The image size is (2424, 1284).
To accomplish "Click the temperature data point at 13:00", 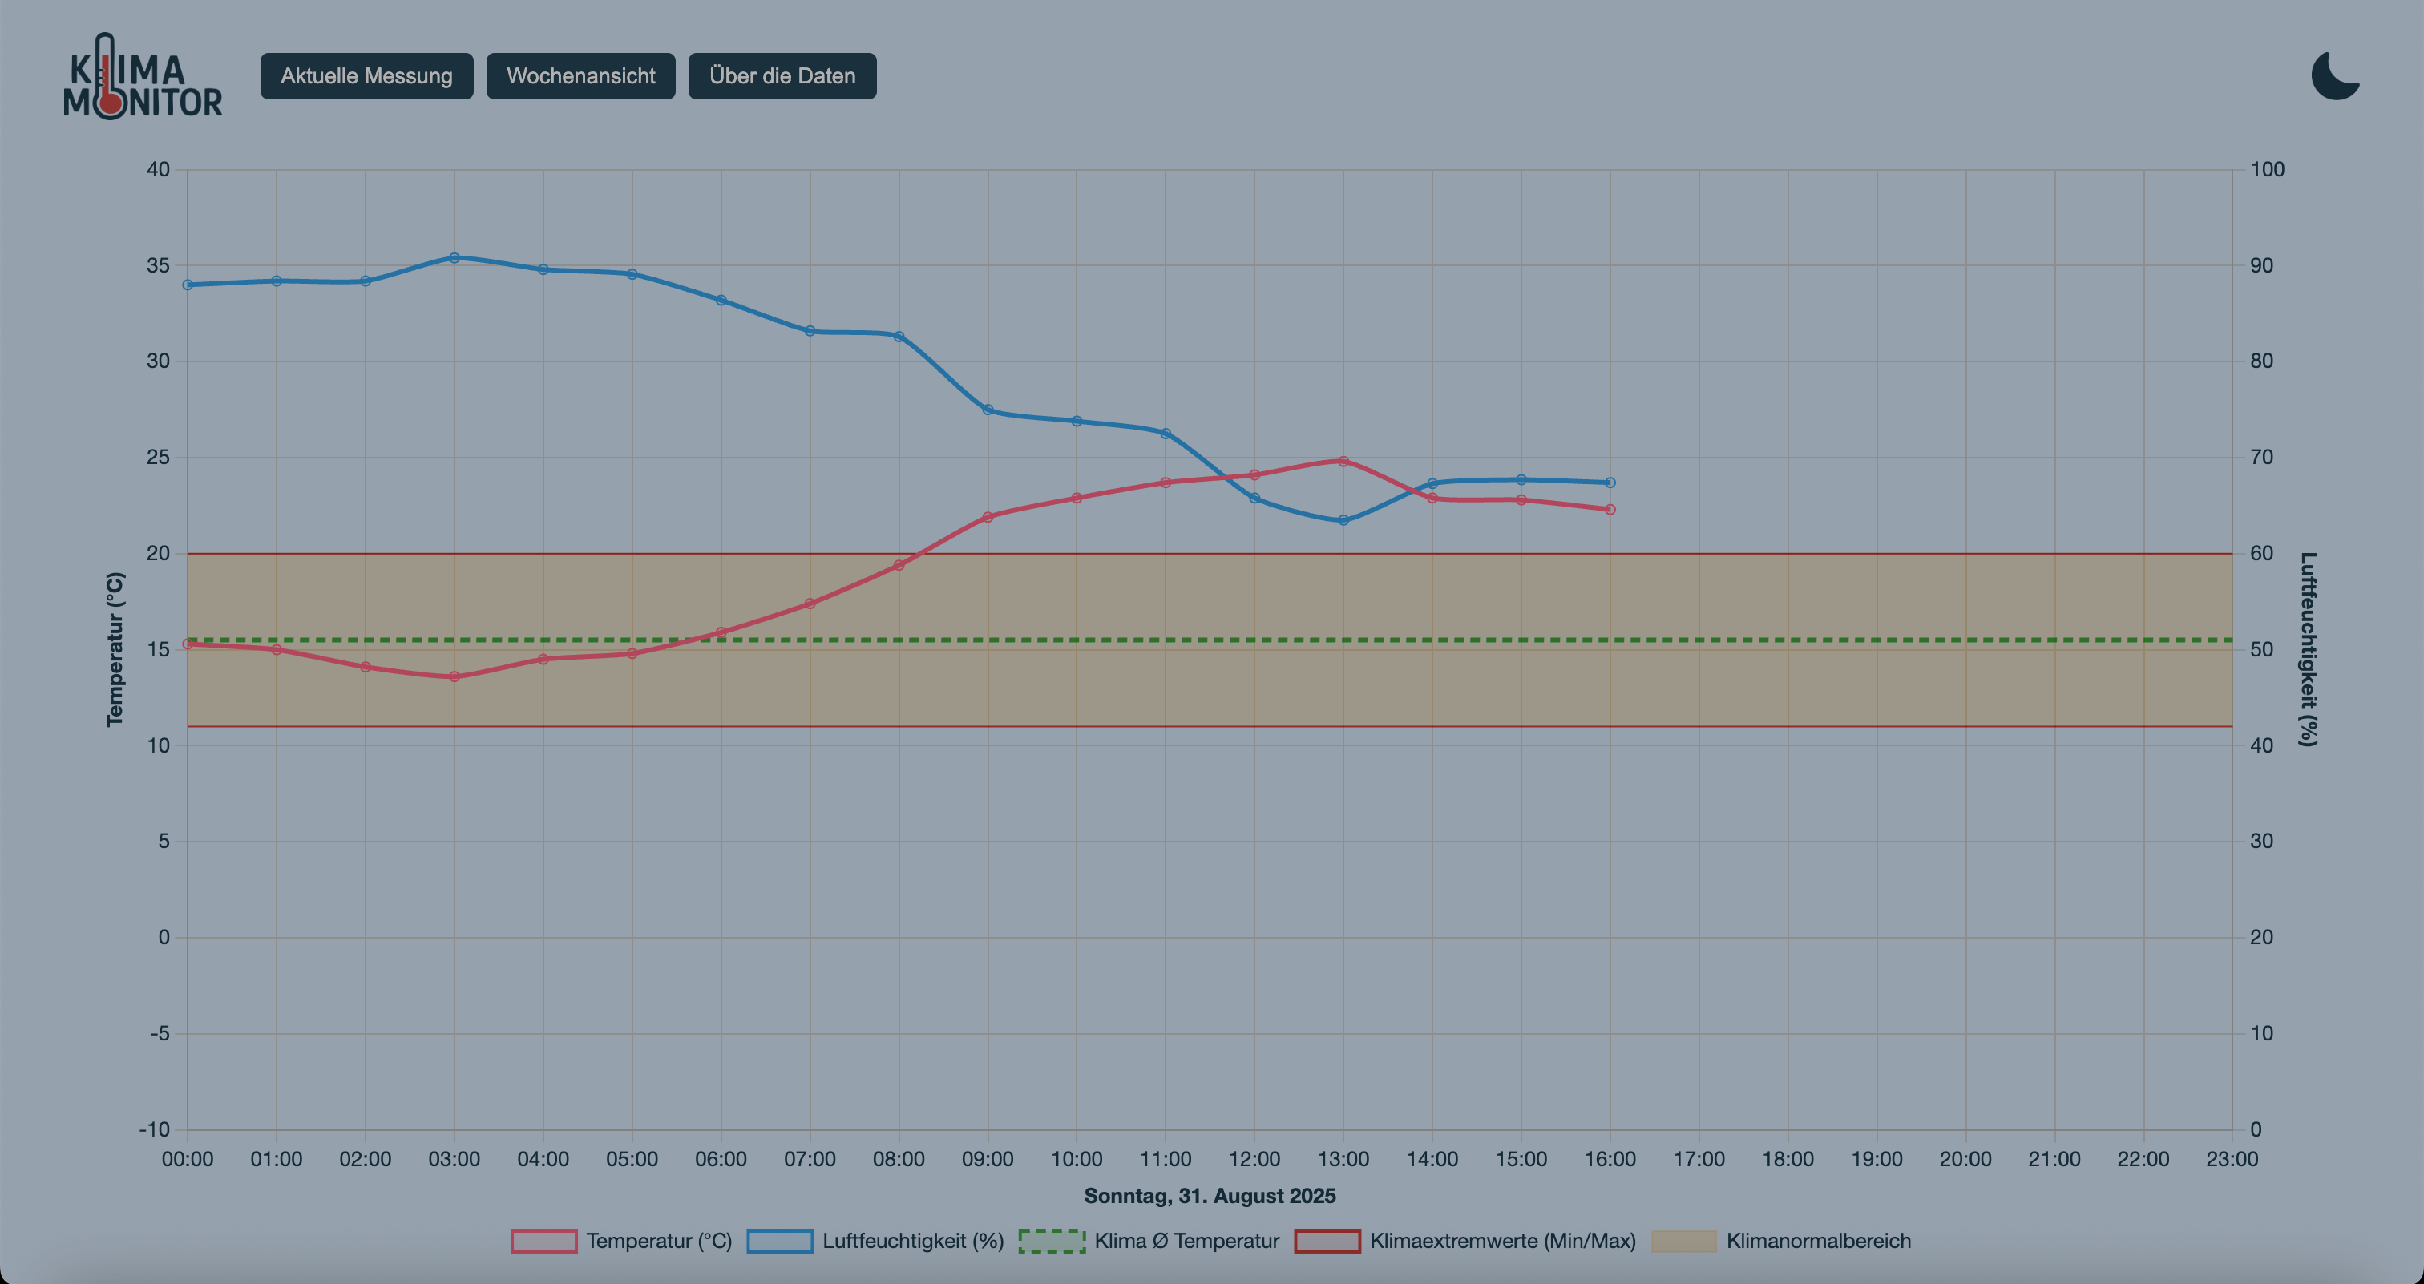I will tap(1343, 462).
